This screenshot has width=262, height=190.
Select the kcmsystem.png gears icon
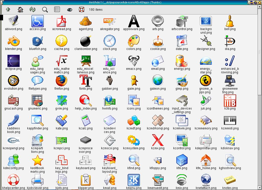point(134,140)
